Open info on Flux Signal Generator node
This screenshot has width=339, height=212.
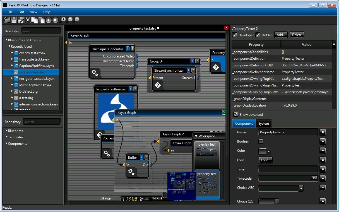[128, 49]
